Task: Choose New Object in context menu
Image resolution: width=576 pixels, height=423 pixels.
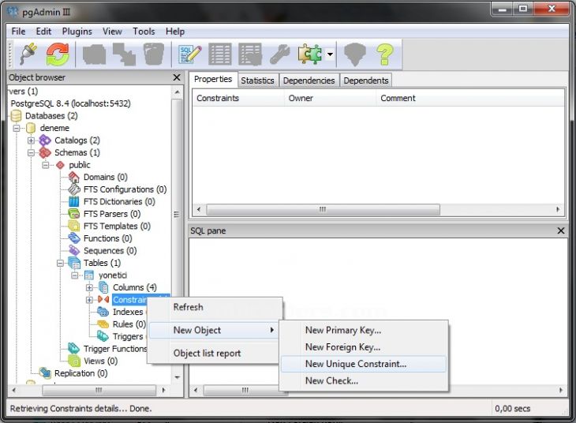Action: [215, 330]
